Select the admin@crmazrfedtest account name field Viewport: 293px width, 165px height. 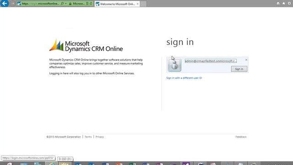pyautogui.click(x=211, y=61)
